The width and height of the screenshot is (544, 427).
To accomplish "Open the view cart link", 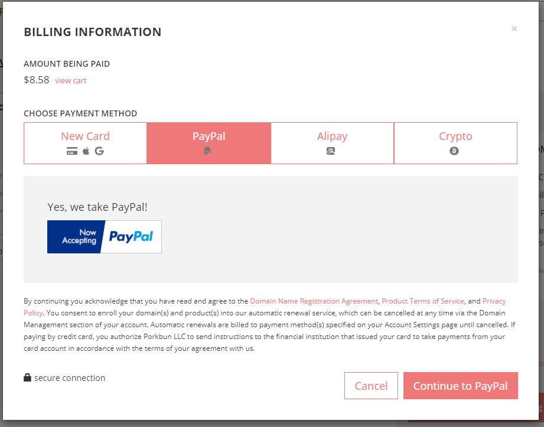I will click(71, 80).
